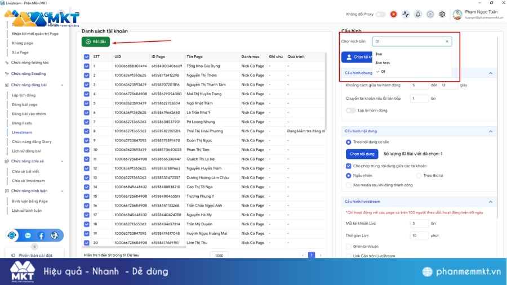Open the notifications bell icon
Viewport: 507px width, 285px height.
pyautogui.click(x=418, y=14)
